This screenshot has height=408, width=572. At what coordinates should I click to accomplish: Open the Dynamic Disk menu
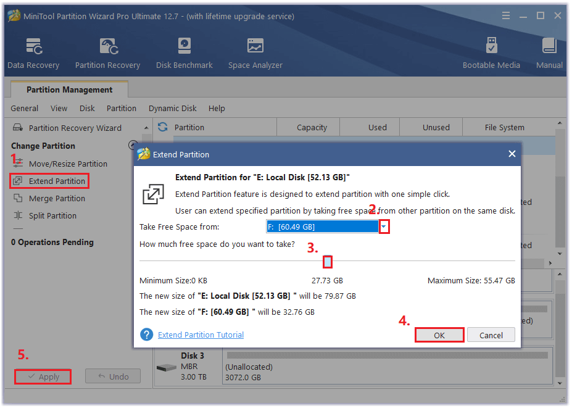[173, 109]
